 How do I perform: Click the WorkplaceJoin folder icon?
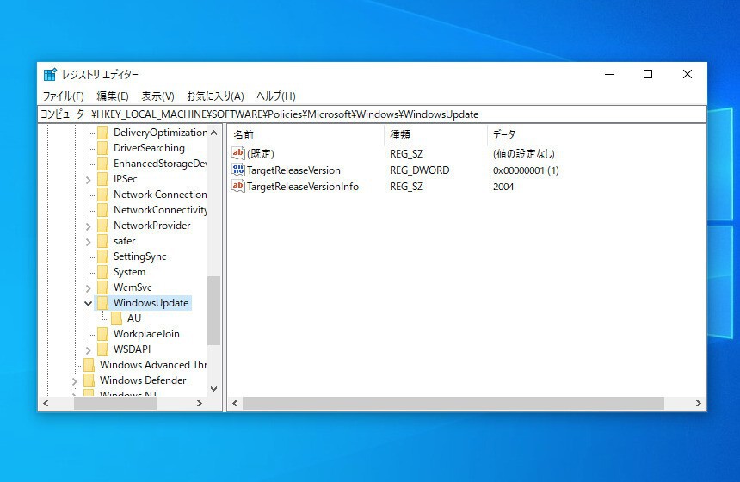click(x=103, y=334)
